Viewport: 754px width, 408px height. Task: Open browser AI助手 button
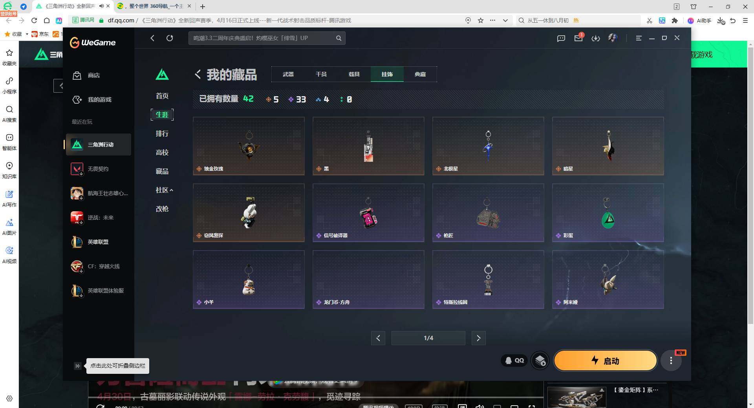699,20
